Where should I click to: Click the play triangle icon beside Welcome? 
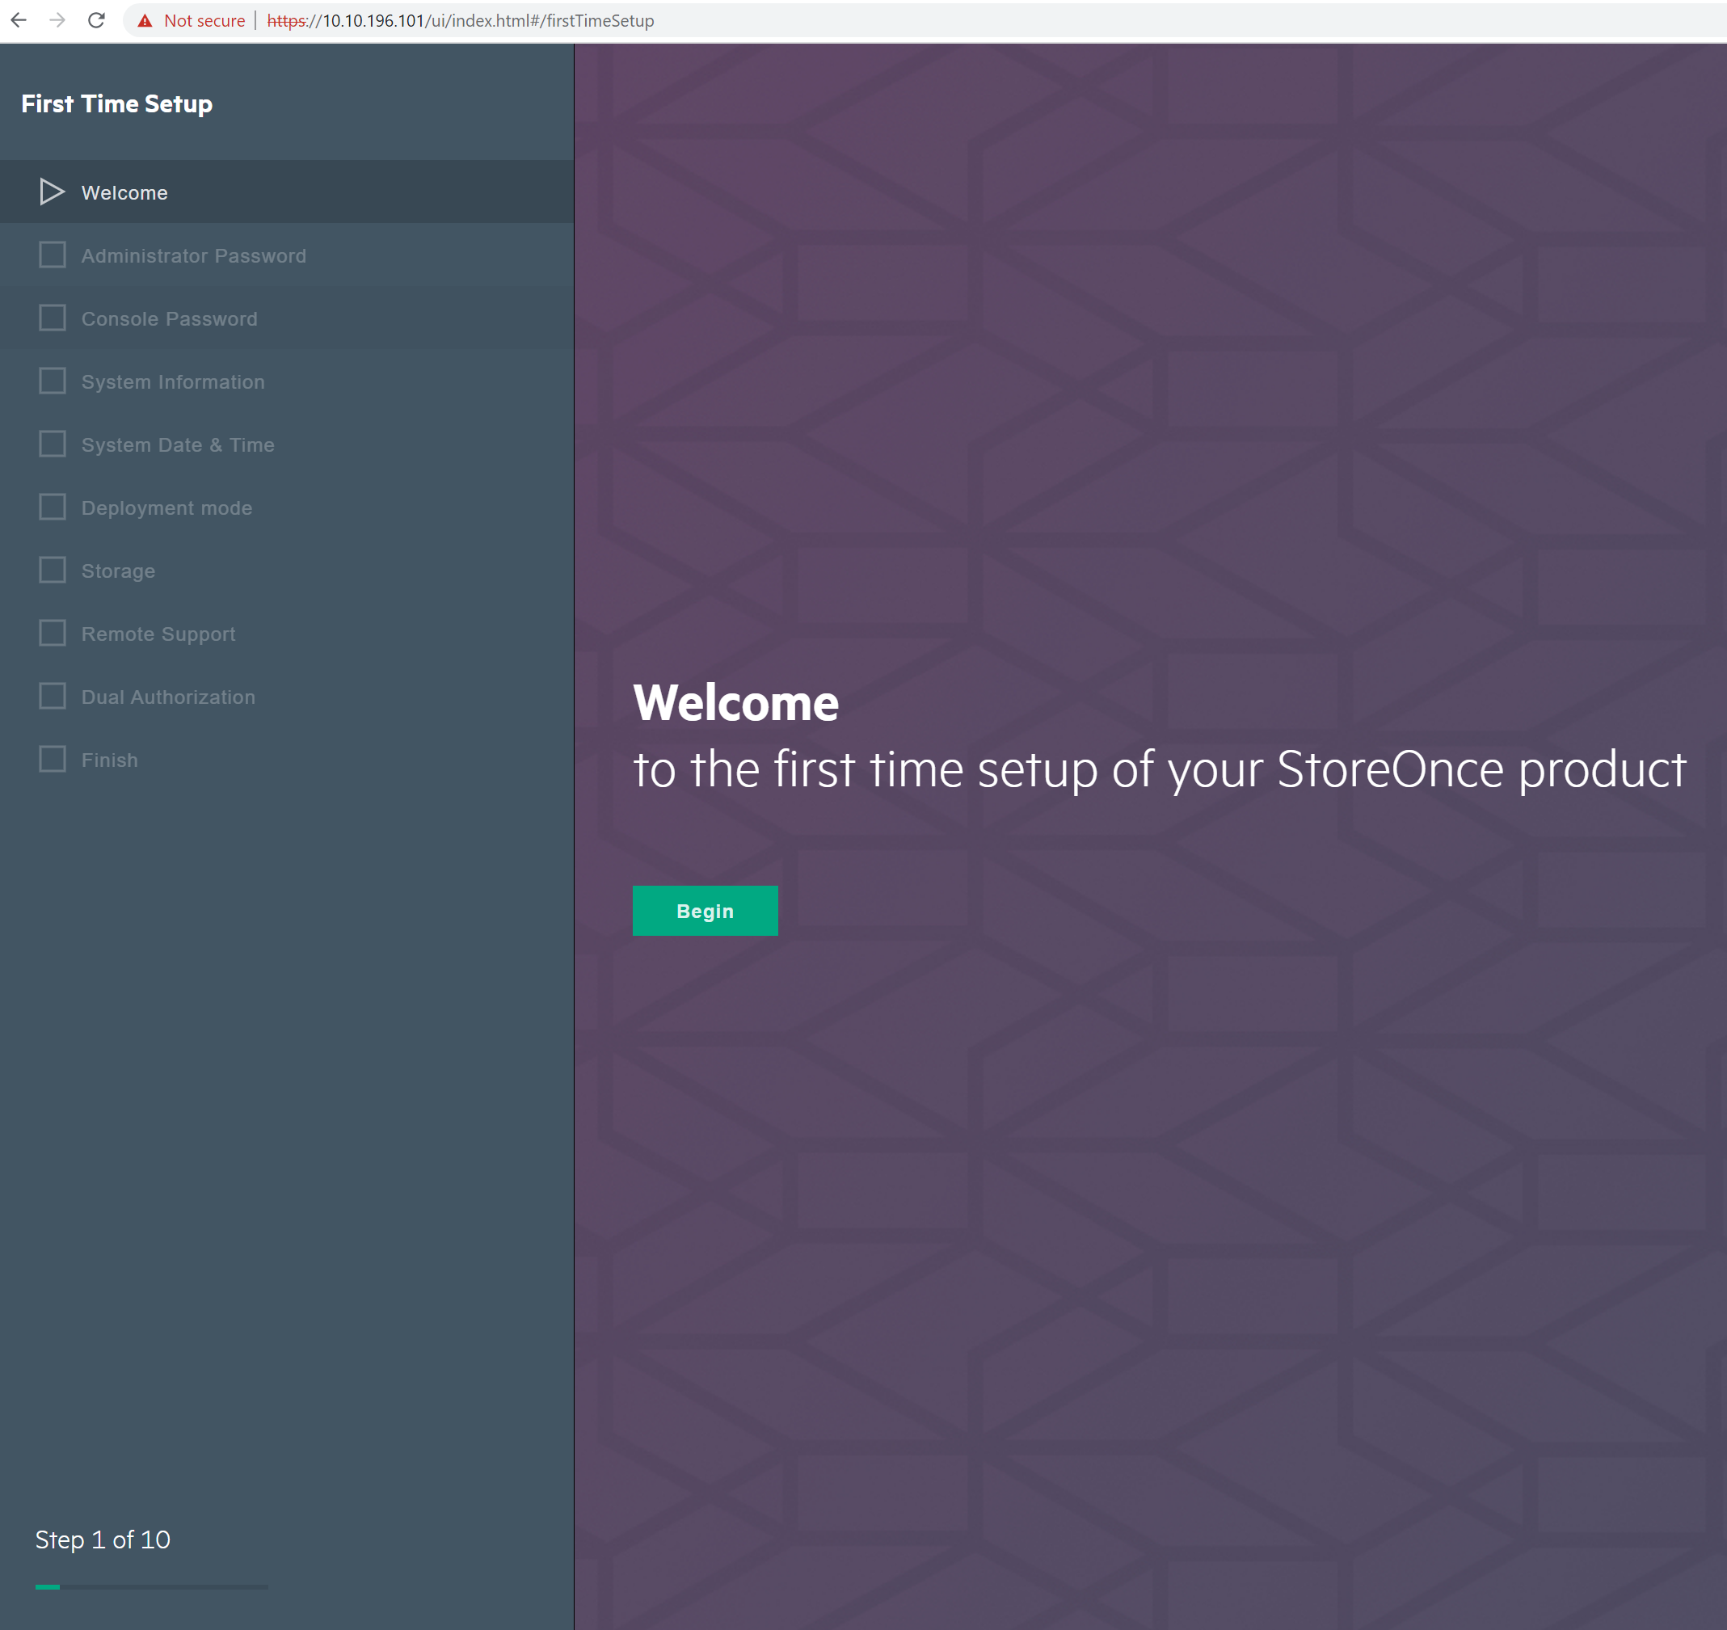52,192
